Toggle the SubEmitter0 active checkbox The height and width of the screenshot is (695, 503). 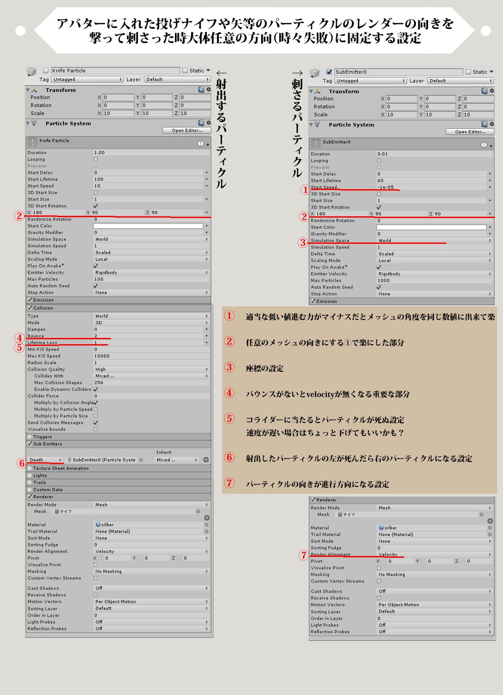click(329, 72)
